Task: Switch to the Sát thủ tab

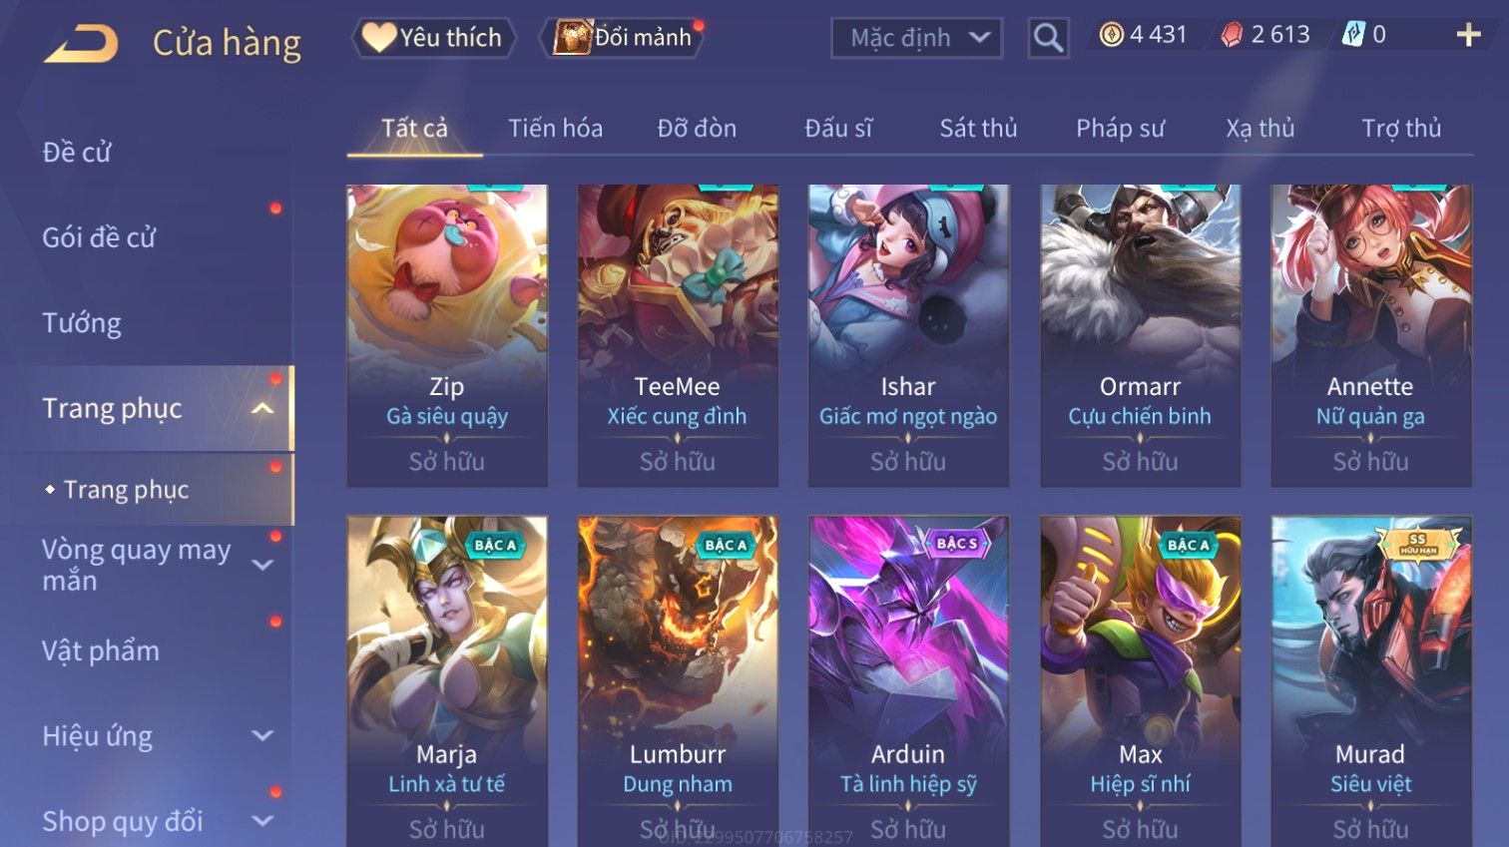Action: [978, 129]
